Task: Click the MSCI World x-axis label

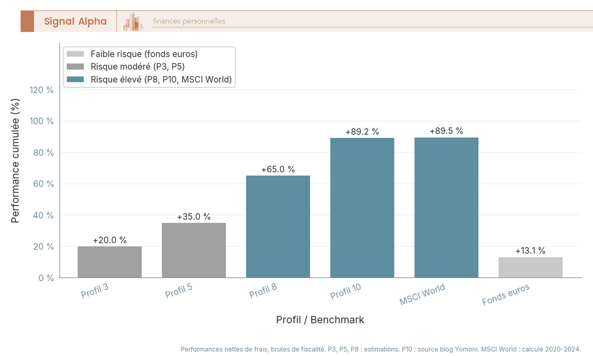Action: 423,294
